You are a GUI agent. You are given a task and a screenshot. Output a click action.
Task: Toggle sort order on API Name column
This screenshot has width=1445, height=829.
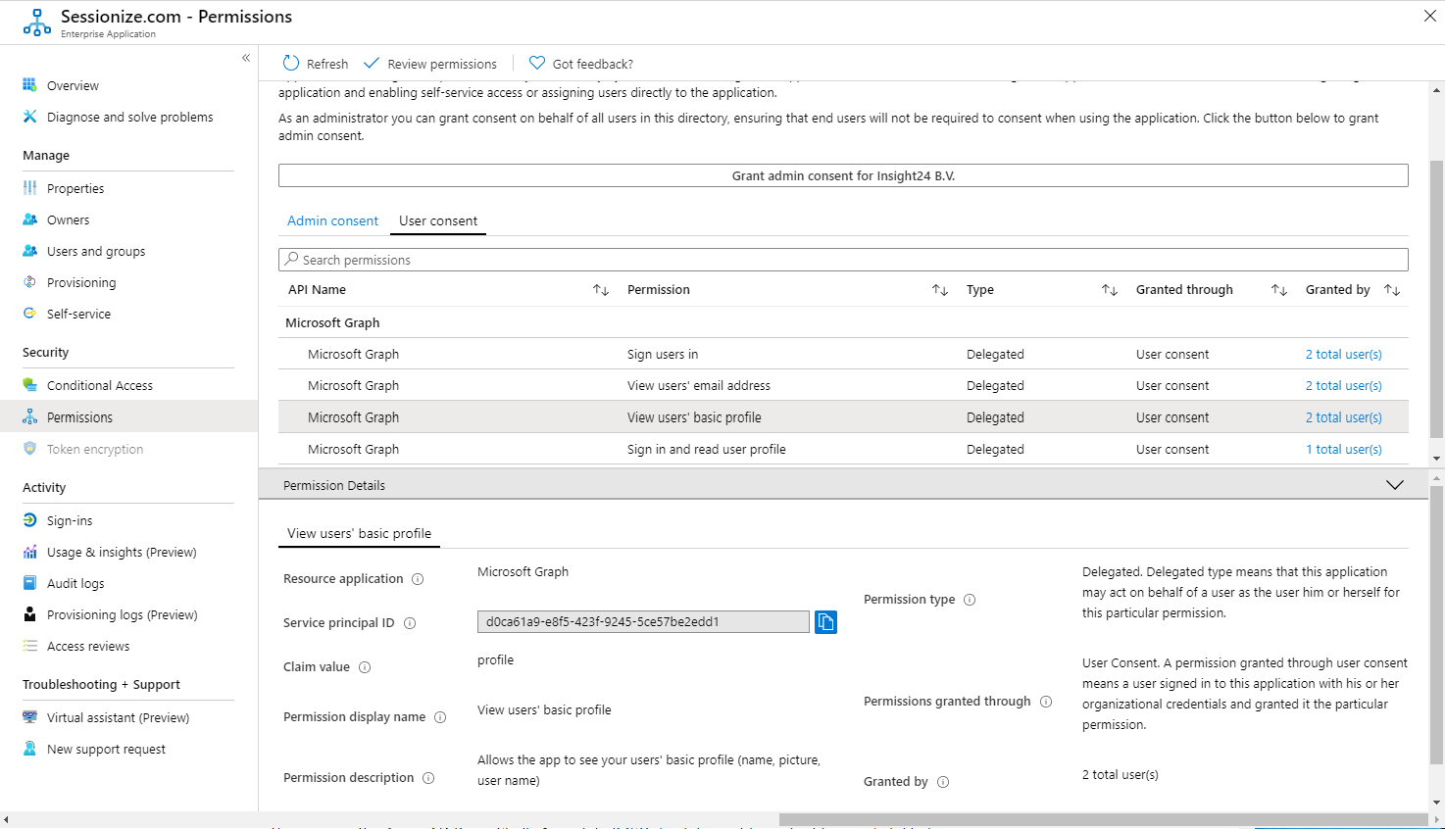tap(601, 289)
